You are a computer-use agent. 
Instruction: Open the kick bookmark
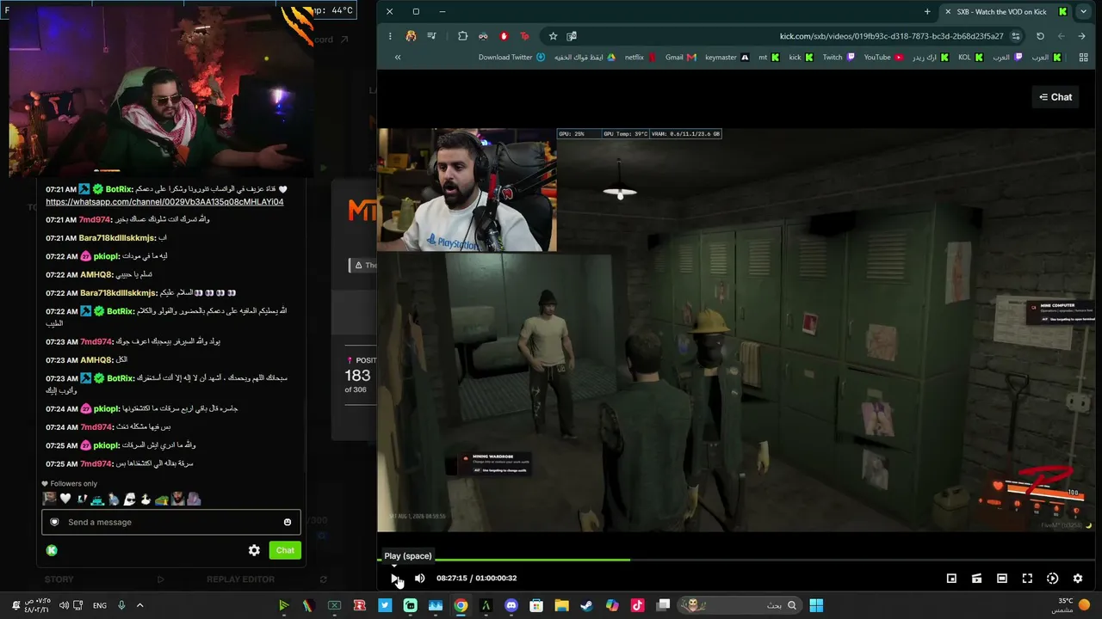tap(801, 58)
